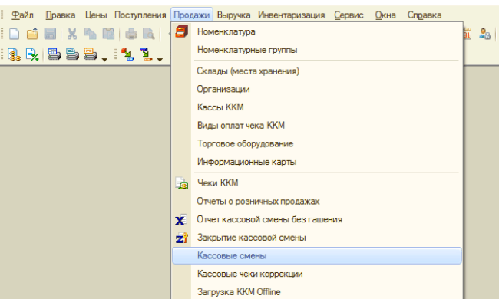Open the Сервис menu
Viewport: 499px width, 299px height.
tap(349, 15)
